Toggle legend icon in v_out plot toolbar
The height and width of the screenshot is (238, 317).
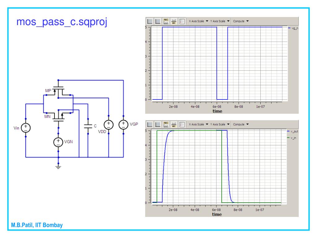tap(182, 125)
